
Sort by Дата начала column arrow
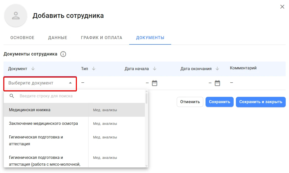(155, 69)
